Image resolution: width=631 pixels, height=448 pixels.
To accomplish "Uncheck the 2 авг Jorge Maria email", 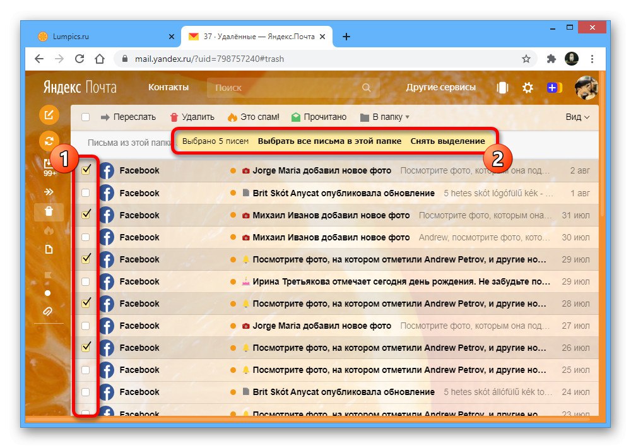I will tap(86, 170).
